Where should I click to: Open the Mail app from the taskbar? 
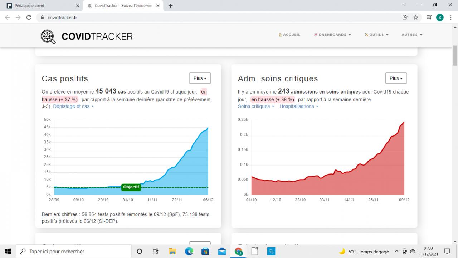(222, 252)
